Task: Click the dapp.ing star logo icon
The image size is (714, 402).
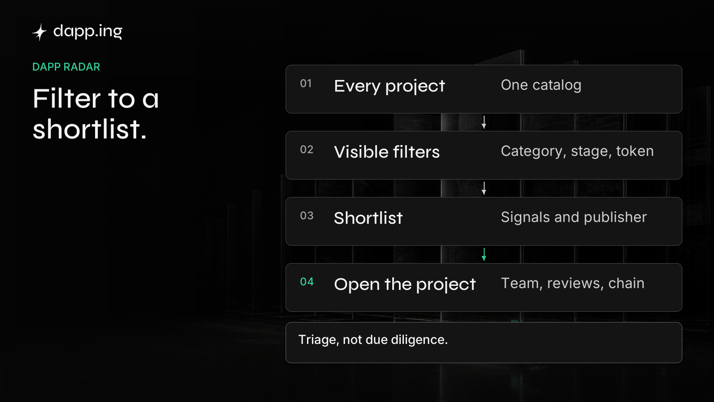Action: tap(40, 32)
